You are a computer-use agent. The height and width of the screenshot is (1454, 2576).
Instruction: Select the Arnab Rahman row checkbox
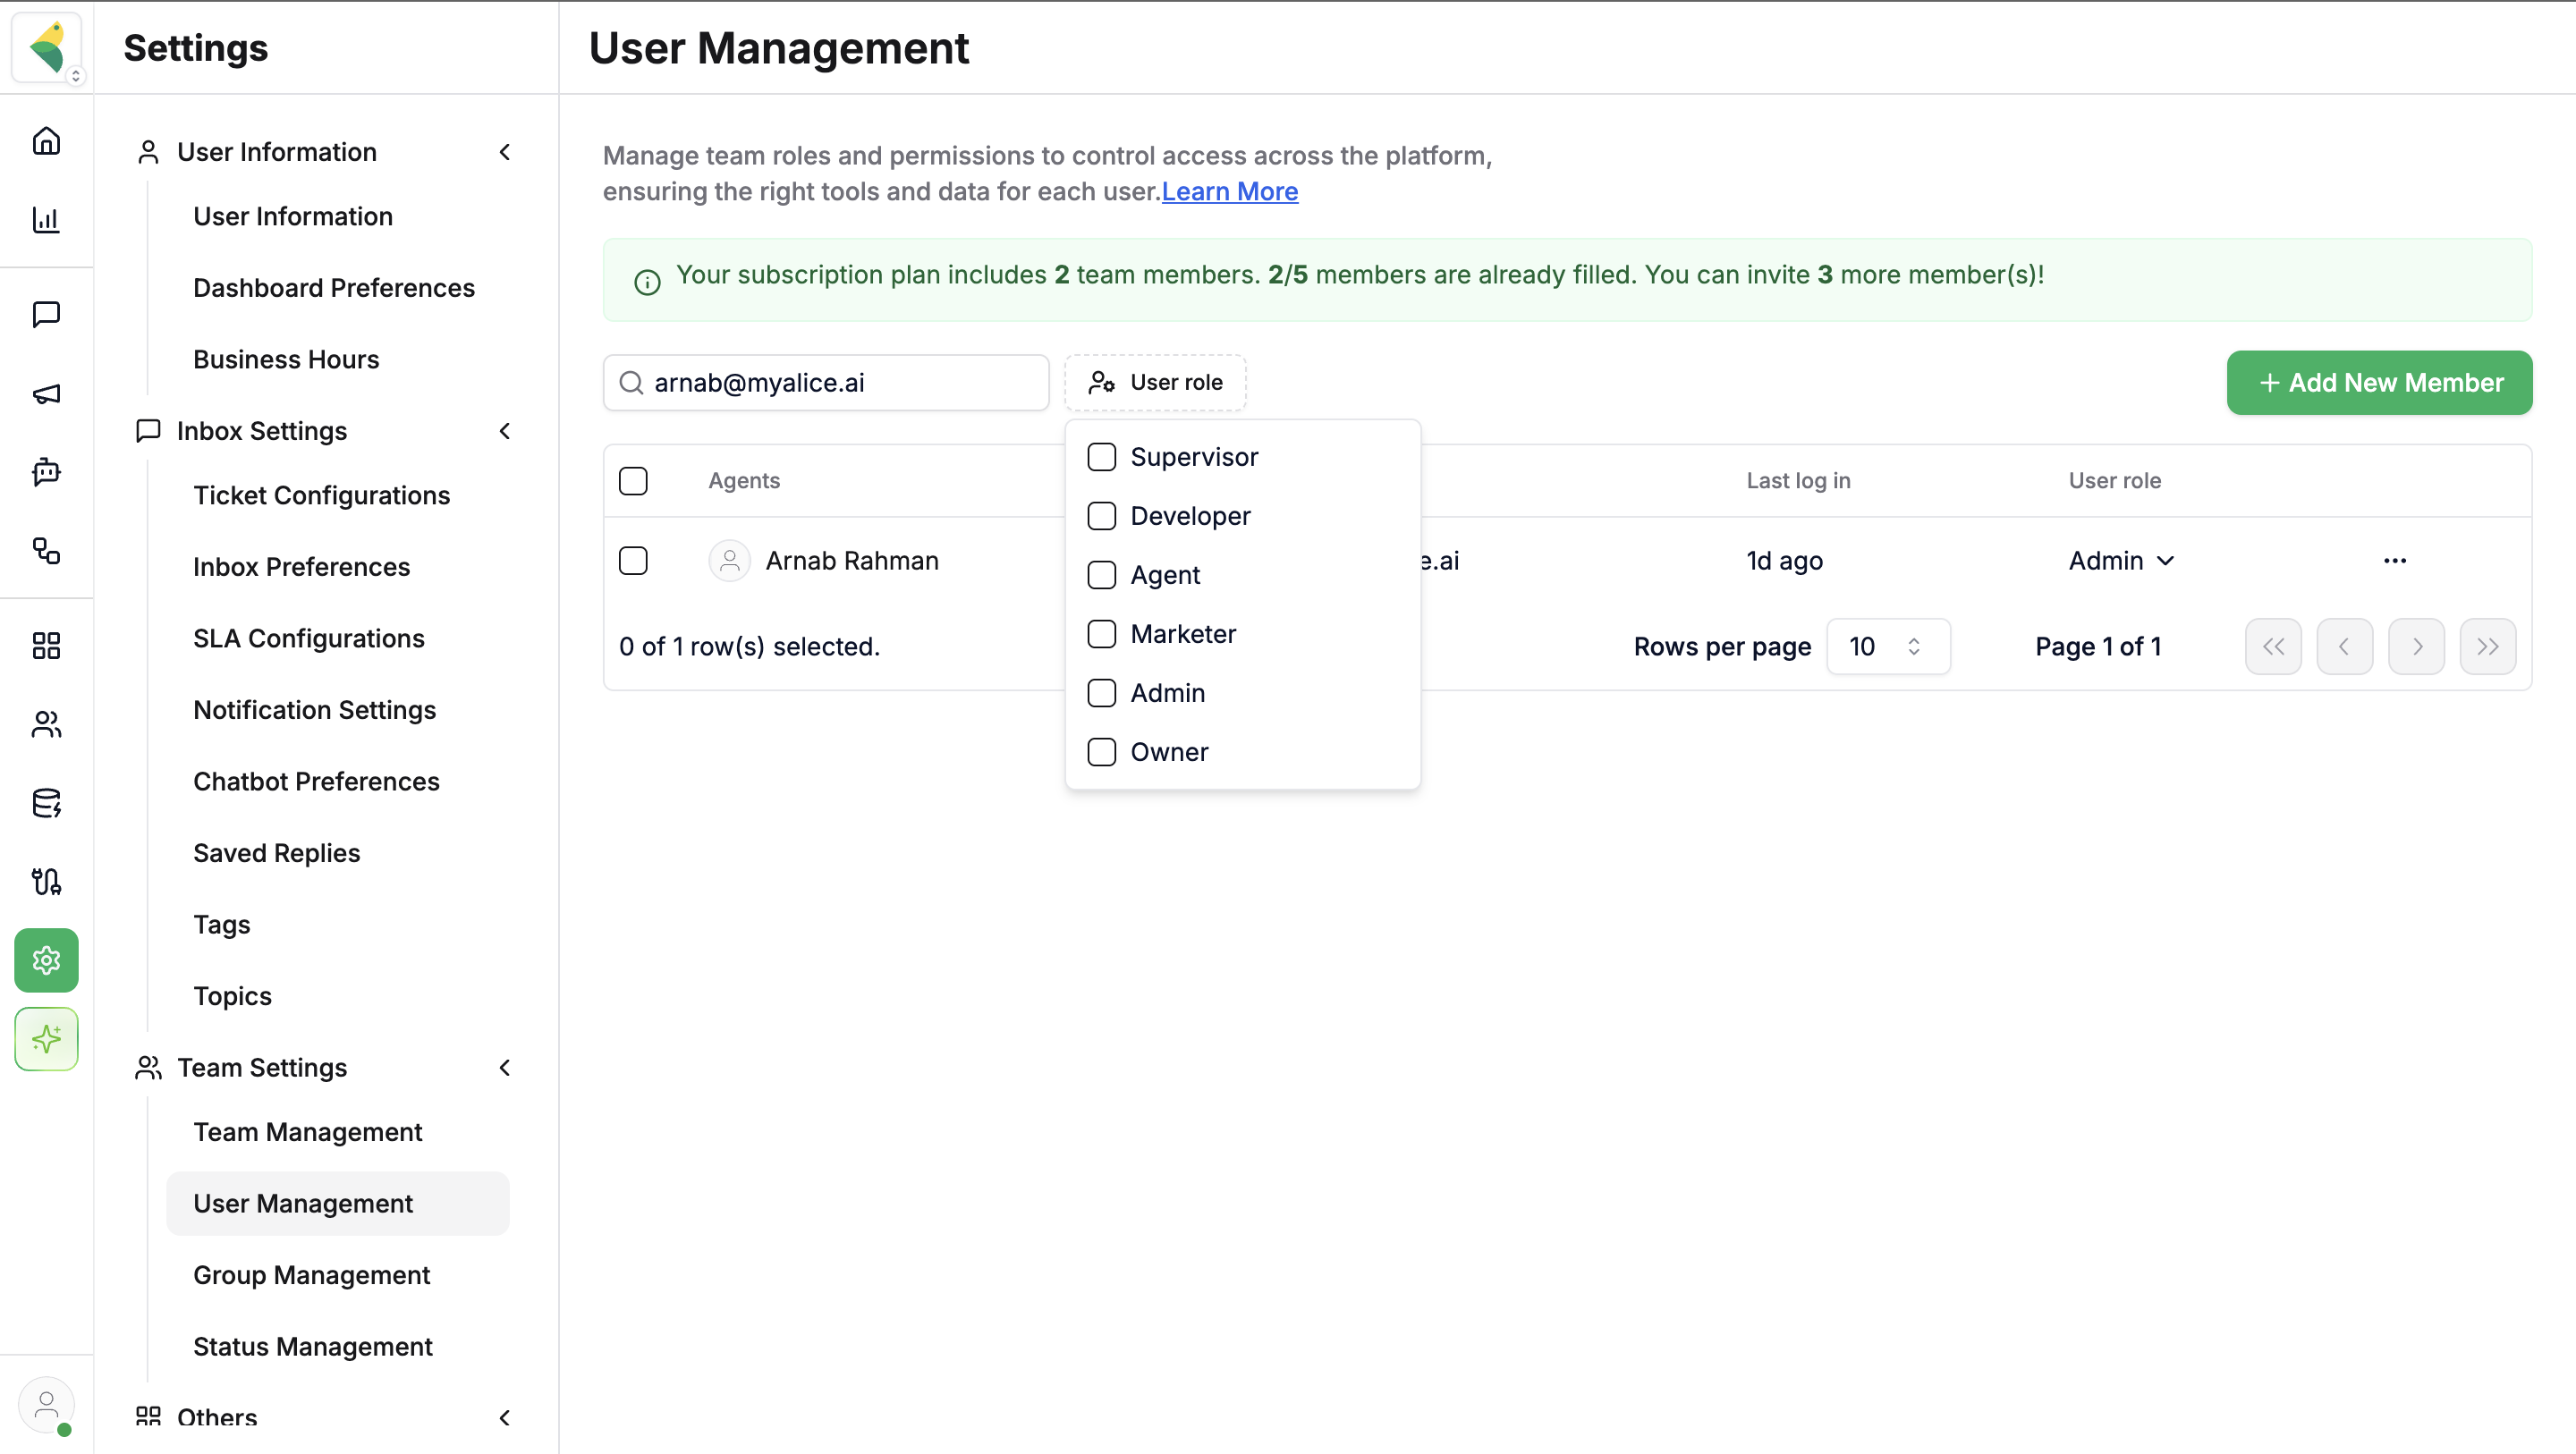(x=633, y=561)
